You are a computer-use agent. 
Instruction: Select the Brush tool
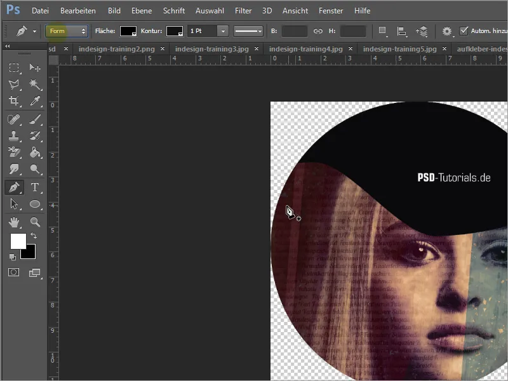pos(35,119)
